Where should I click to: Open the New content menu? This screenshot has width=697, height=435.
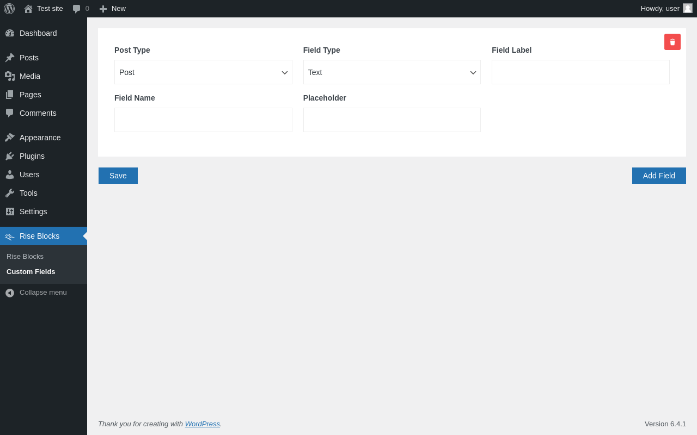coord(113,9)
